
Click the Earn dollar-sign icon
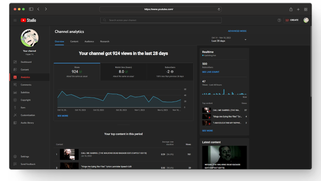15,108
